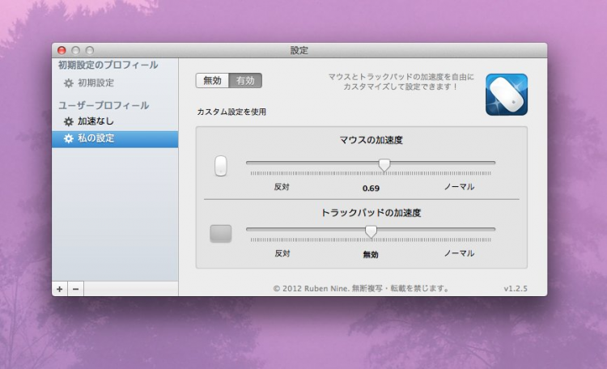Click the トラックパッドの加速度 slider thumb
This screenshot has width=607, height=369.
(371, 231)
